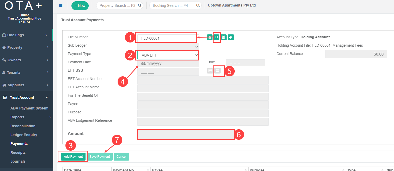
Task: Open the Payment Type dropdown
Action: pos(168,55)
